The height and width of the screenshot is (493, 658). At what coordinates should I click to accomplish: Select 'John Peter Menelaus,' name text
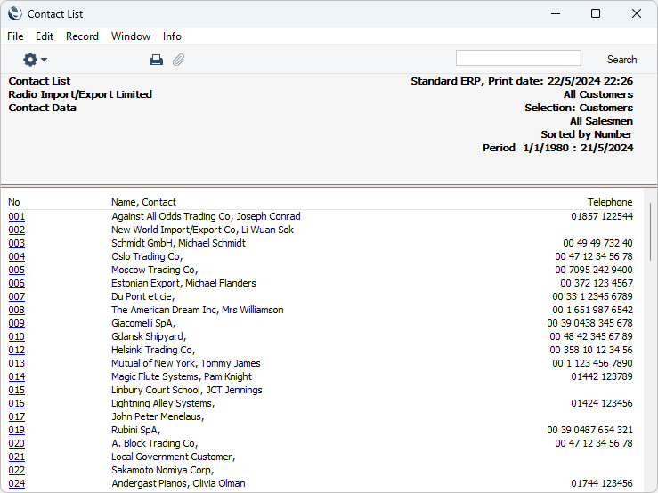[158, 416]
